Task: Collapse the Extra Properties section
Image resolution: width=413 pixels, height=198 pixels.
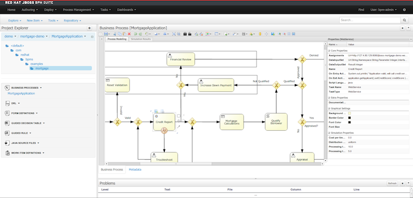Action: tap(329, 98)
